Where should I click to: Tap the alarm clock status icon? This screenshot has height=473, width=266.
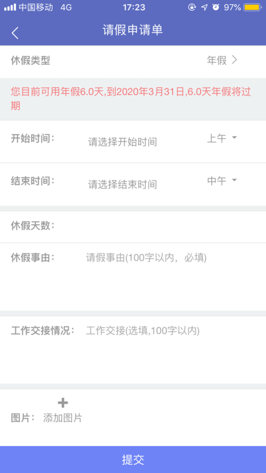coord(216,7)
